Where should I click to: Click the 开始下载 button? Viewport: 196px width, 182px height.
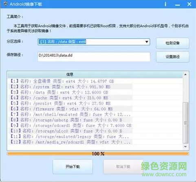click(73, 166)
